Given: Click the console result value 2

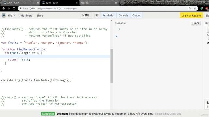Looking at the screenshot, I should [119, 29].
